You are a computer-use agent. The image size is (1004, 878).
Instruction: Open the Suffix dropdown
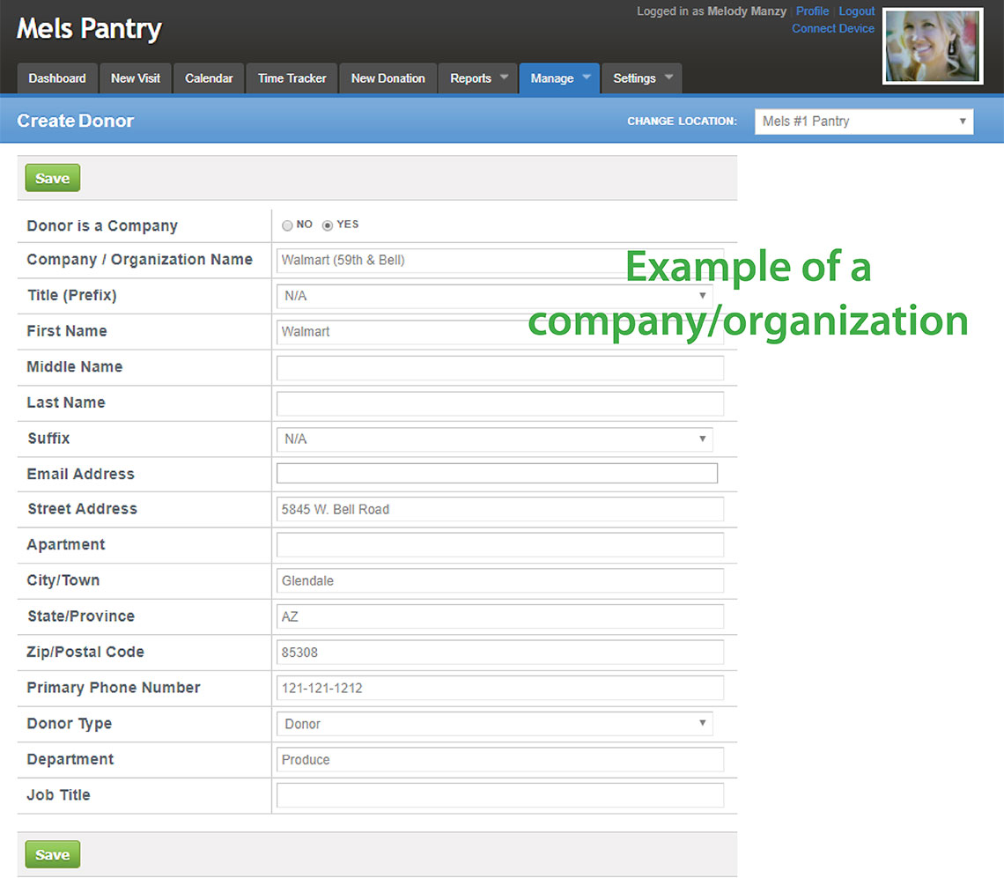tap(494, 439)
